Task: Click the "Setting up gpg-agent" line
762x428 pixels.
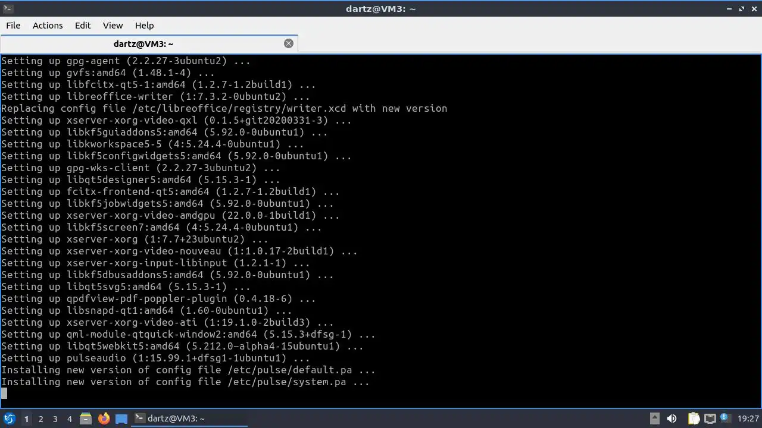Action: point(126,61)
